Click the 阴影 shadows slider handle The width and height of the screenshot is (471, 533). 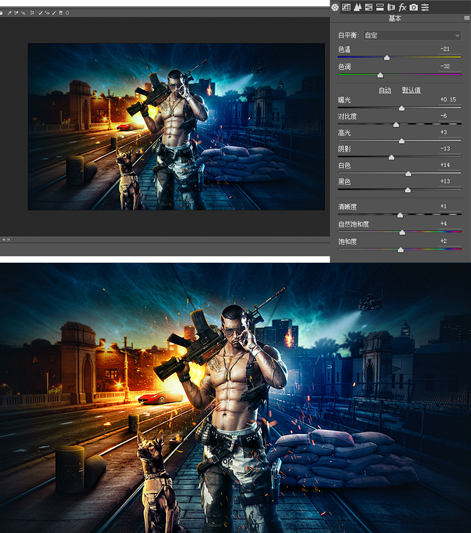coord(392,157)
